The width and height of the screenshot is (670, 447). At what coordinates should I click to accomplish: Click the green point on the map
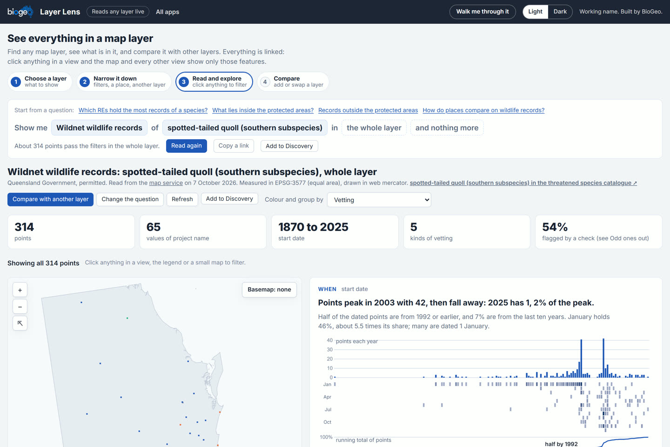click(127, 318)
